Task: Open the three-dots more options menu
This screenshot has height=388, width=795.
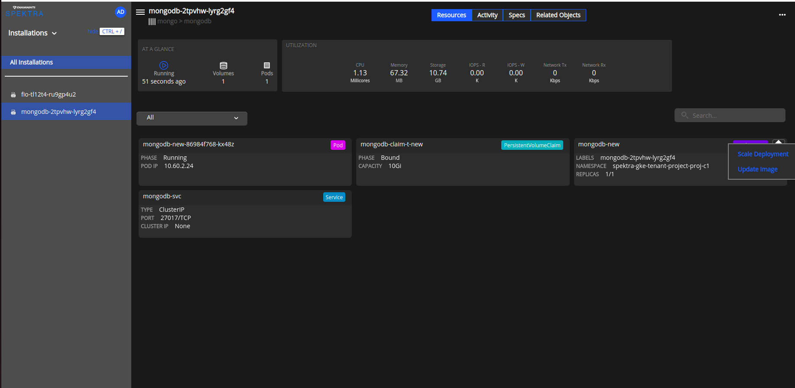Action: pos(782,15)
